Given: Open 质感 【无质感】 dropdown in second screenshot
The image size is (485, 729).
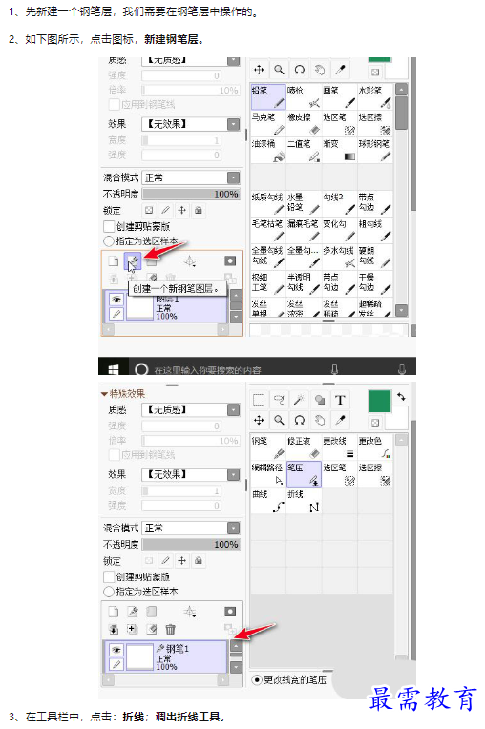Looking at the screenshot, I should 191,409.
